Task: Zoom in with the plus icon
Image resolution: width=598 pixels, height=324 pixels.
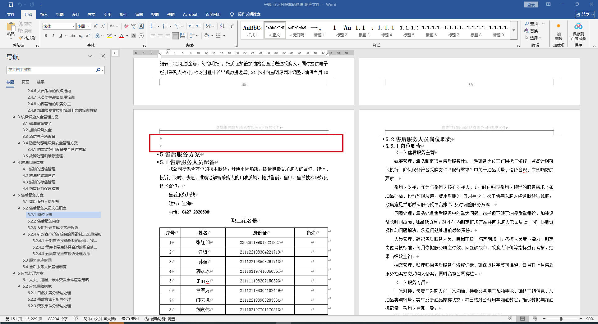Action: [581, 319]
